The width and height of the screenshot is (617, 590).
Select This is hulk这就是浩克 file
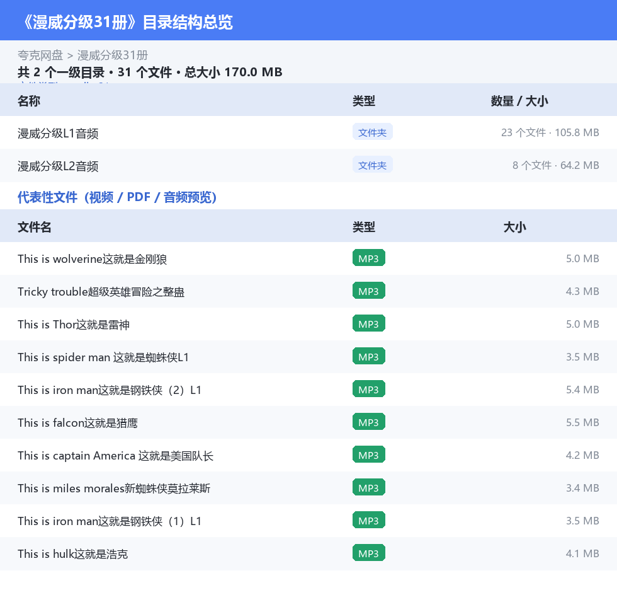tap(73, 553)
